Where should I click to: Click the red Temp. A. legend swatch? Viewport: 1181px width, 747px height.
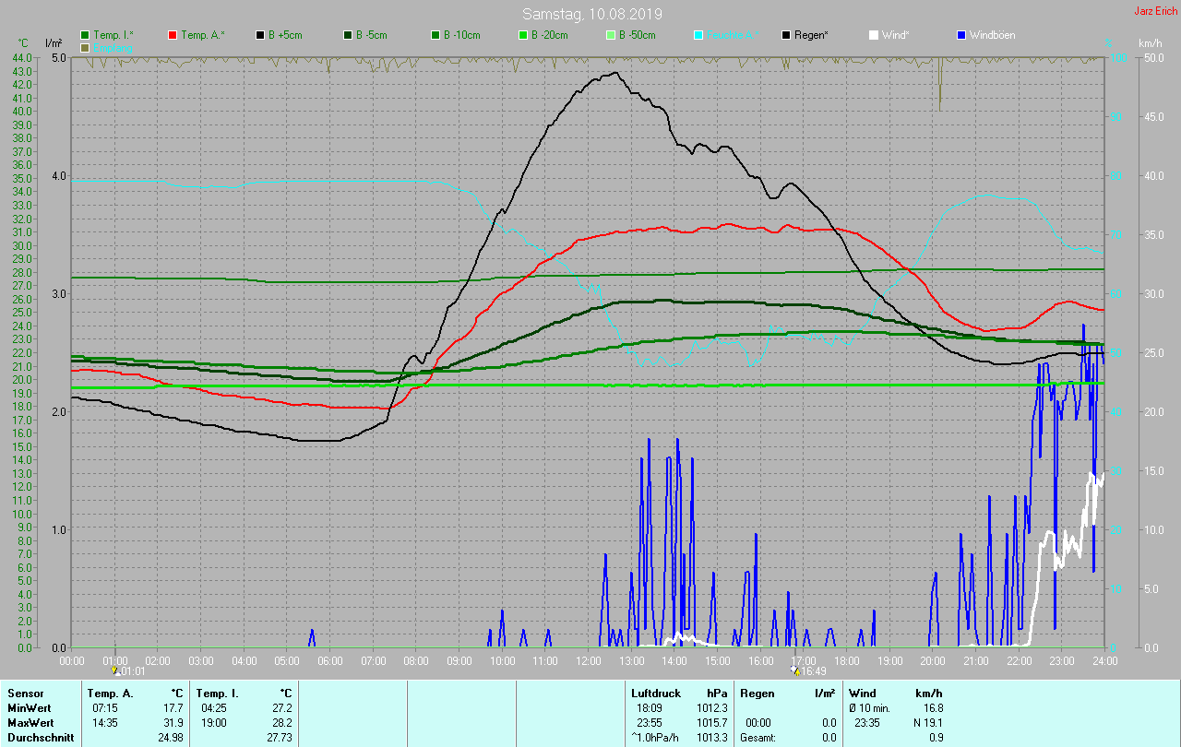pos(173,35)
